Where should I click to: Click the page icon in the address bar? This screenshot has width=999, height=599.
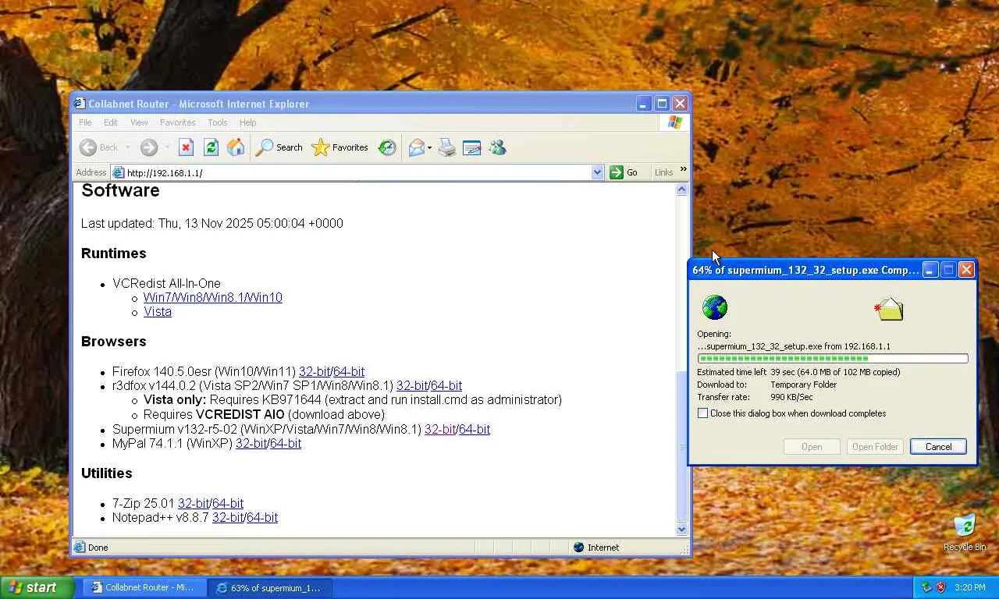(119, 172)
